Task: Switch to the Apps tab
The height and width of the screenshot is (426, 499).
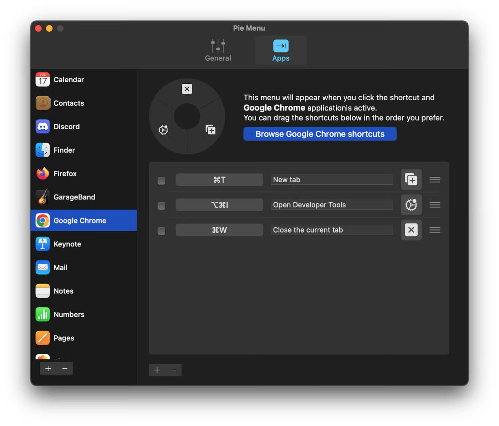Action: [281, 51]
